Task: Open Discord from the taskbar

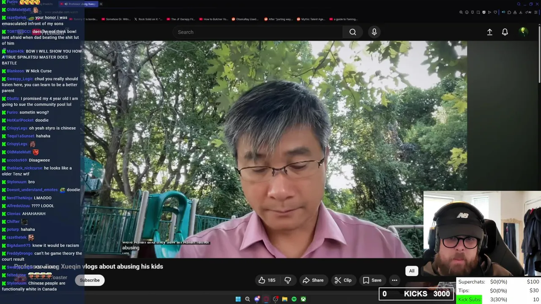Action: coord(257,299)
